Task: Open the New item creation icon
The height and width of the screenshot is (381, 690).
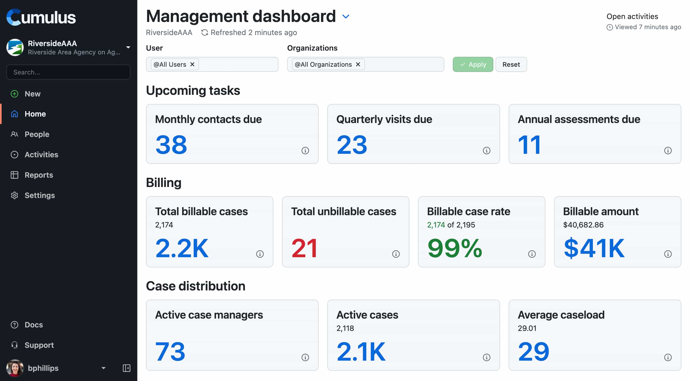Action: click(14, 94)
